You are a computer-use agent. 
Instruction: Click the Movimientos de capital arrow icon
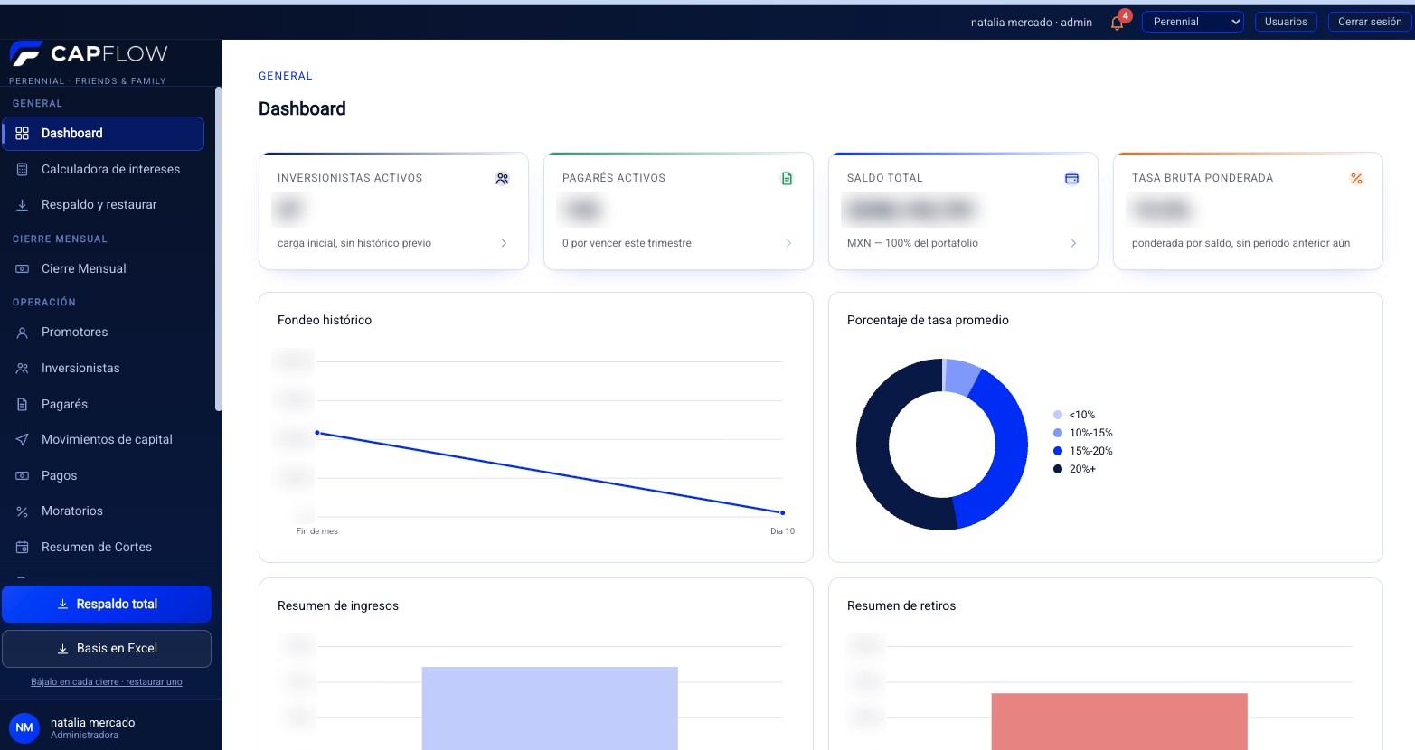23,440
